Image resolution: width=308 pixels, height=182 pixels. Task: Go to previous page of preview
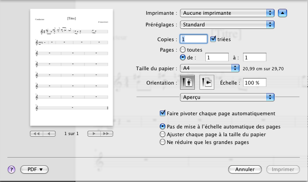pyautogui.click(x=49, y=133)
